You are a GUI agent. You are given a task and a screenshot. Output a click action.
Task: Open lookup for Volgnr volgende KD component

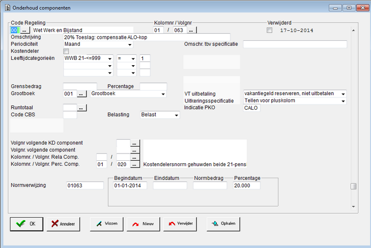coord(135,143)
